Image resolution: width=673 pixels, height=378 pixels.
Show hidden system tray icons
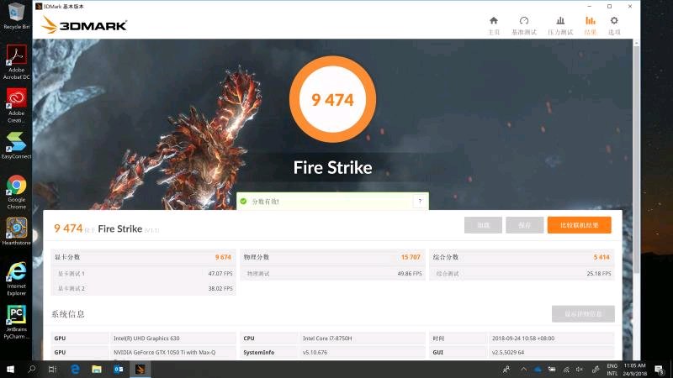(523, 369)
